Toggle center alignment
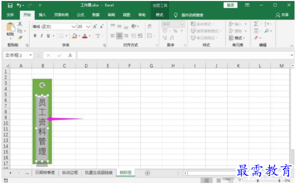This screenshot has height=186, width=296. tap(119, 36)
